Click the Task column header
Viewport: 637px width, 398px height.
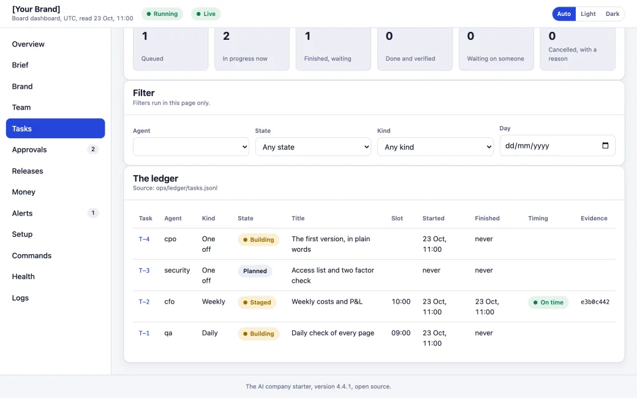[145, 218]
